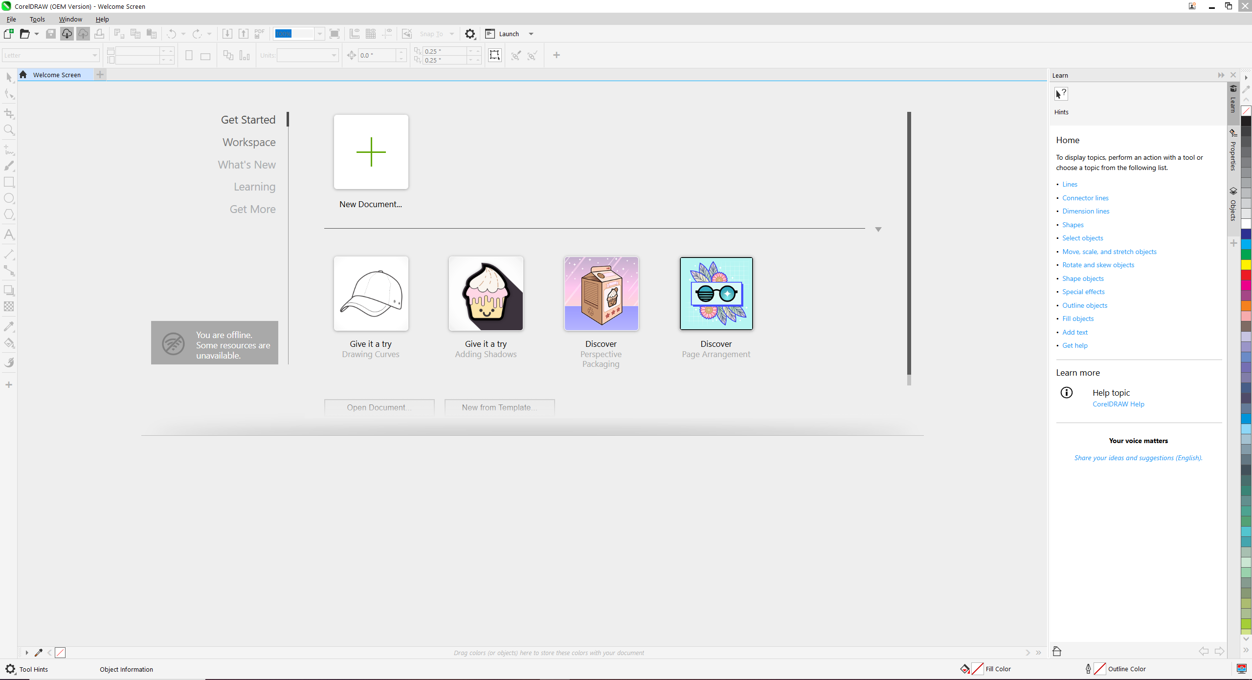Select the Text tool
Viewport: 1252px width, 680px height.
click(x=9, y=234)
